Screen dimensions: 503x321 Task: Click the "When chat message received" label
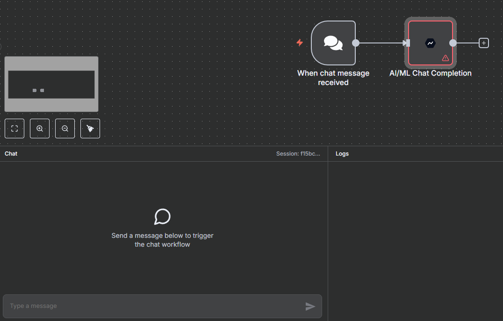333,78
